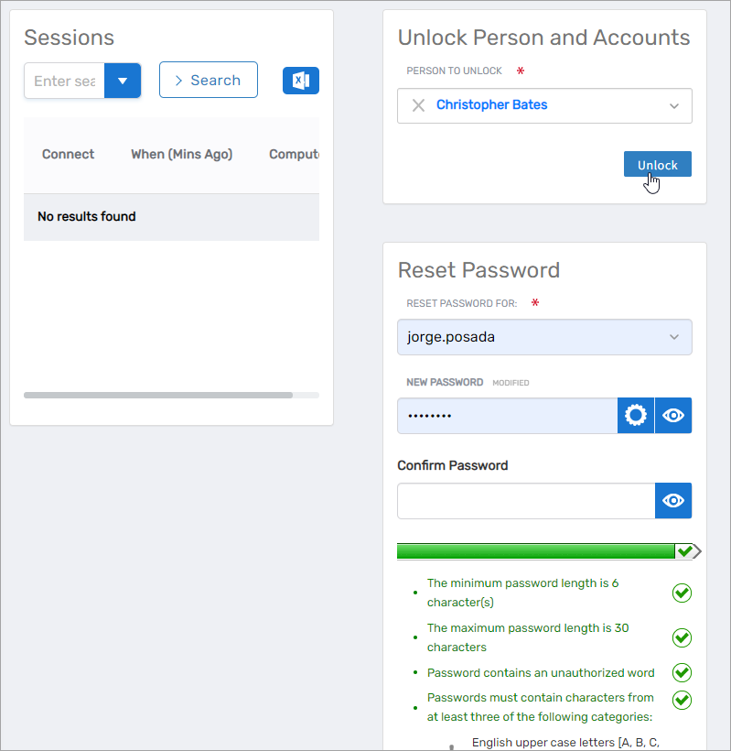
Task: Open the Reset Password For dropdown
Action: pos(676,337)
